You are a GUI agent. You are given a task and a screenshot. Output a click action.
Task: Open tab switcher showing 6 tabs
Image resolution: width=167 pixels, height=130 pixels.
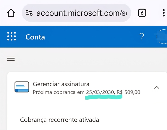click(142, 13)
